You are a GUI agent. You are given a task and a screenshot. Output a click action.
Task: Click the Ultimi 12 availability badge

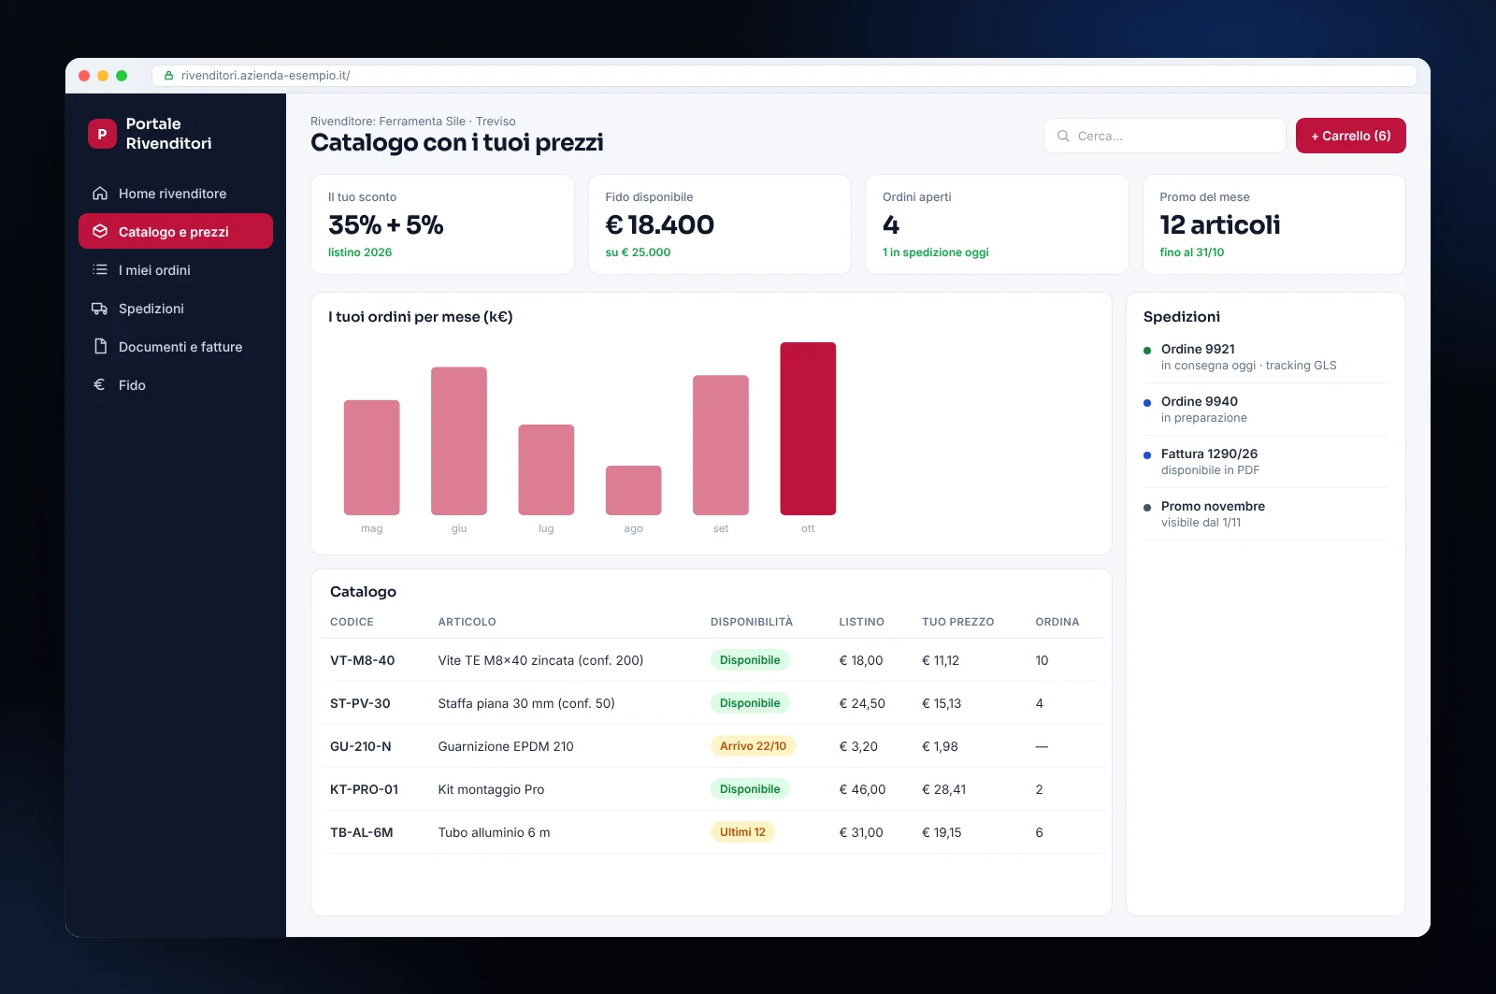click(742, 832)
